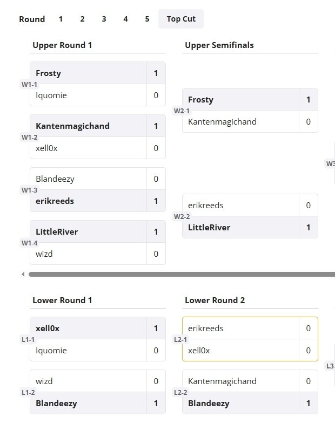Go to Round 3 tab

pos(104,19)
